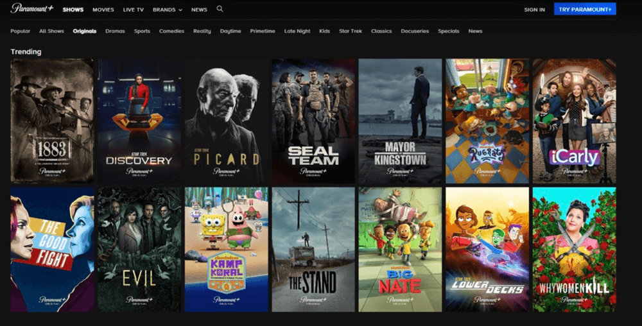
Task: Open News in the category row
Action: (475, 31)
